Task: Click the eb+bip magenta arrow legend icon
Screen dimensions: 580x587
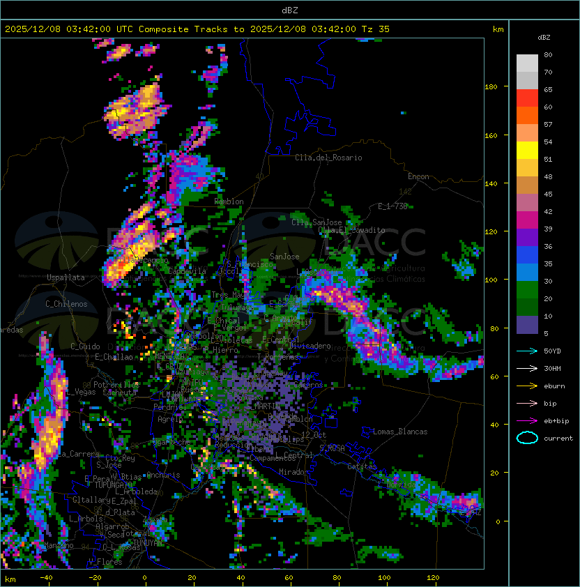Action: coord(527,421)
